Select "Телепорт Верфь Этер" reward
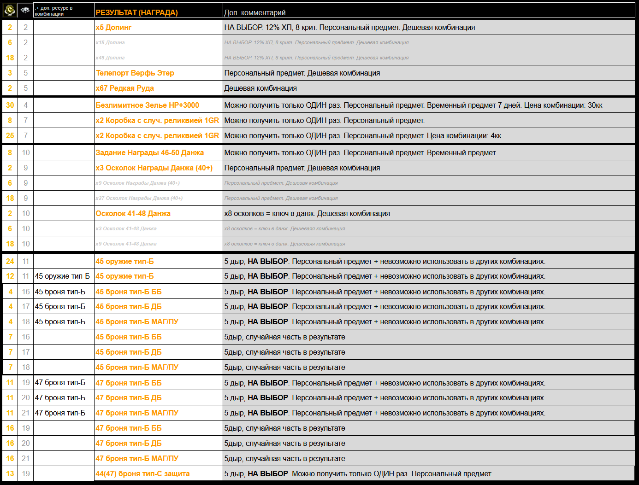This screenshot has width=639, height=485. click(135, 73)
